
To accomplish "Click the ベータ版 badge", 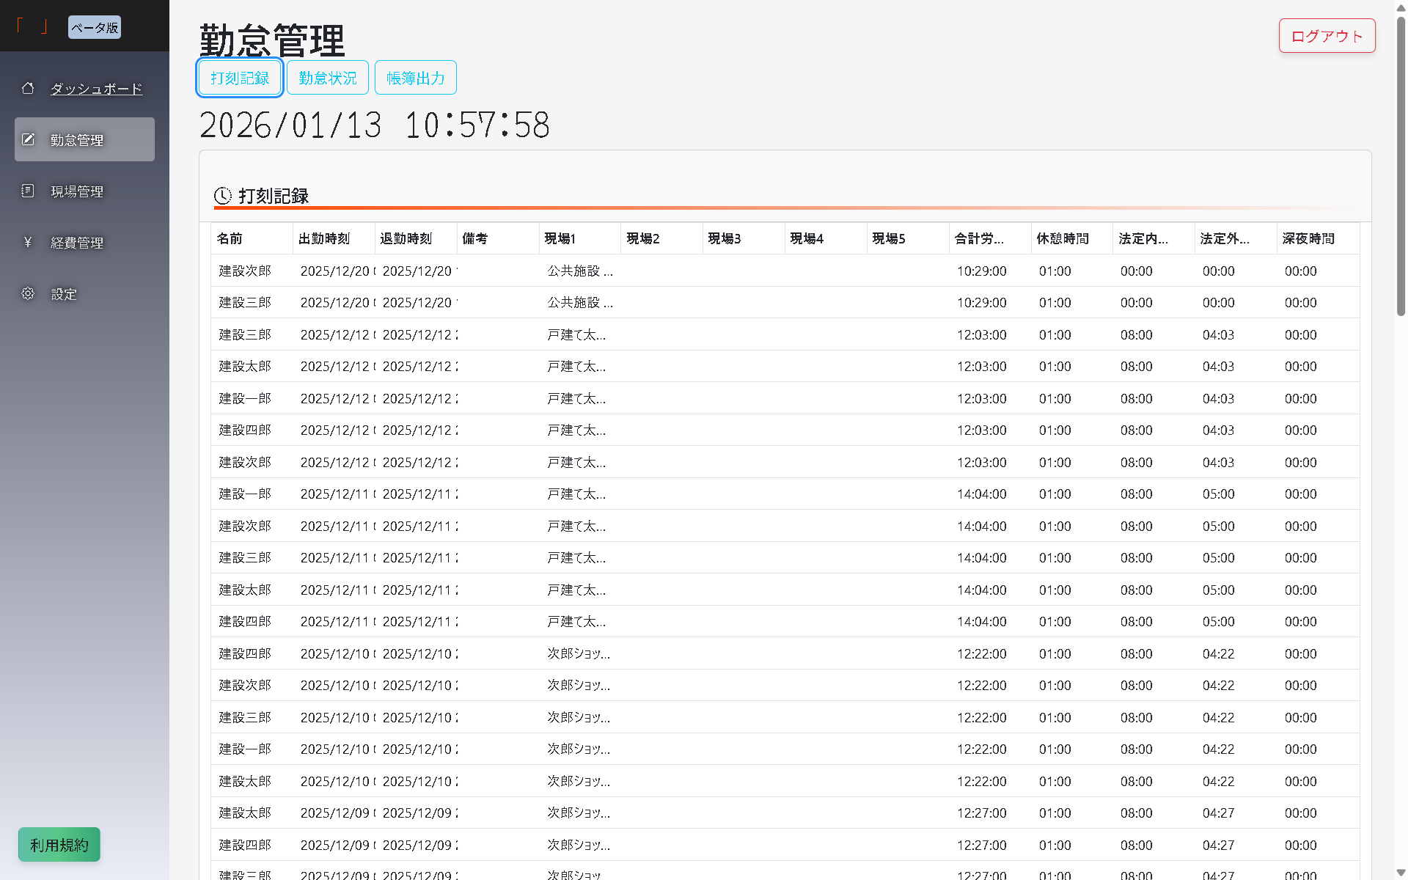I will click(x=94, y=27).
